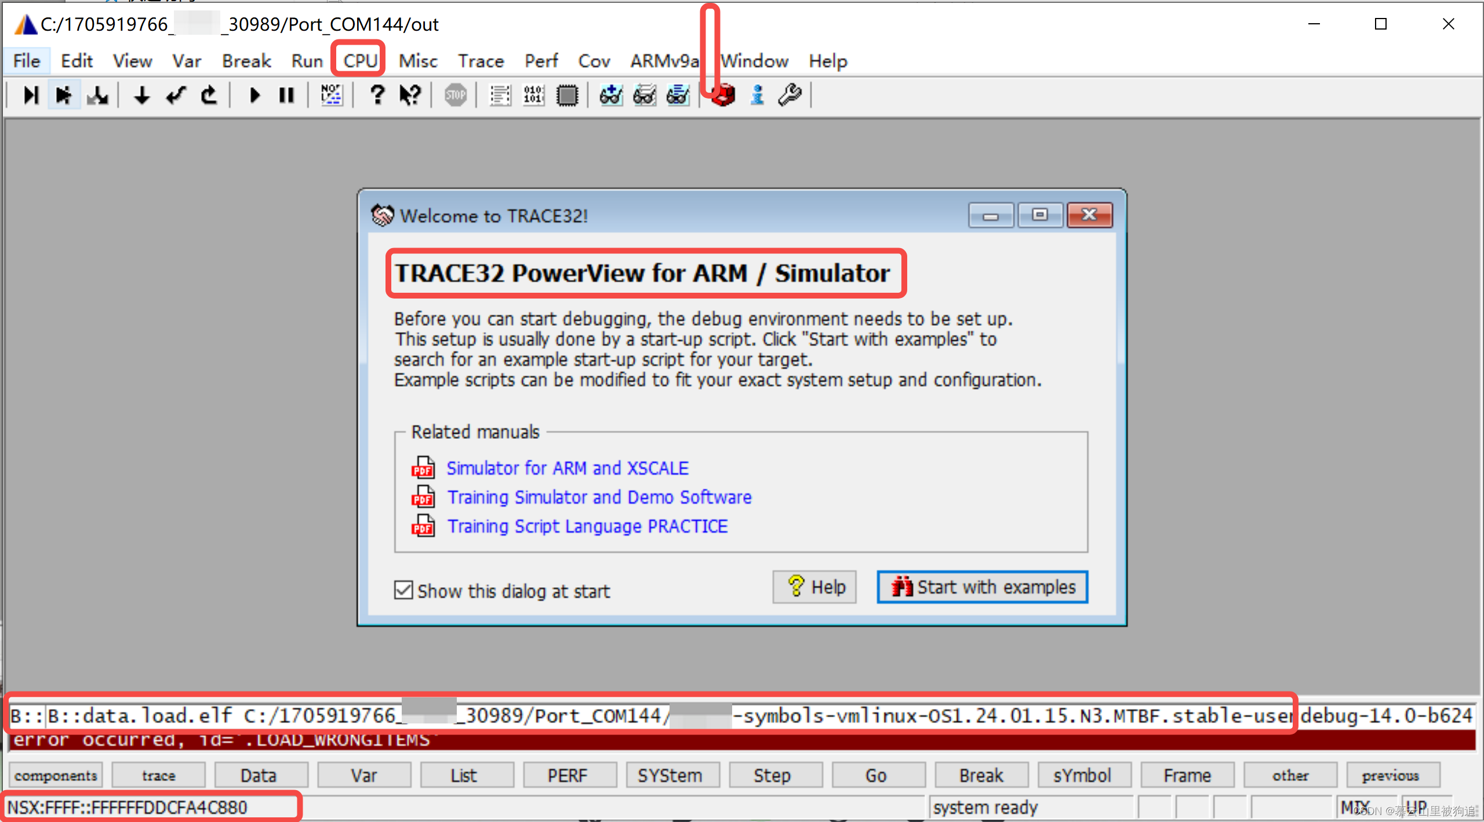Click the add watch glasses icon
Viewport: 1484px width, 822px height.
coord(611,95)
